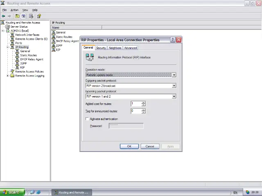Click the ADMIN1 (local) server icon

coord(8,31)
